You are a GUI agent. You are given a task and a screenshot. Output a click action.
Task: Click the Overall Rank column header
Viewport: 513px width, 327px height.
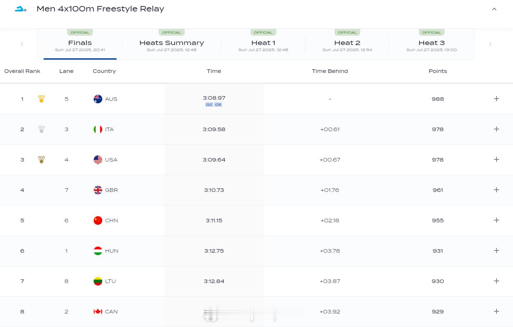pyautogui.click(x=22, y=71)
